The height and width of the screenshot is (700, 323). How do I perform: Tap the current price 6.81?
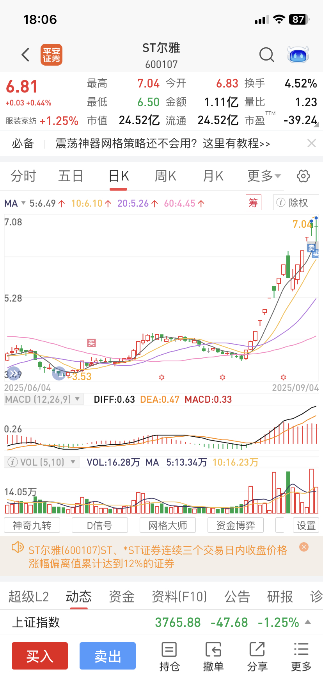tap(22, 87)
